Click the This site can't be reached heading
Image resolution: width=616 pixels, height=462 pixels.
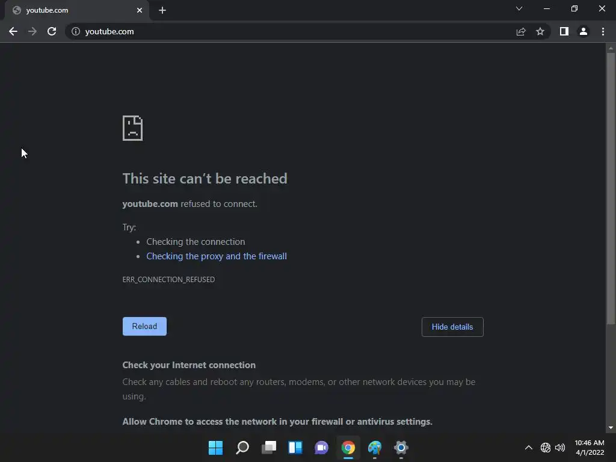click(x=205, y=179)
